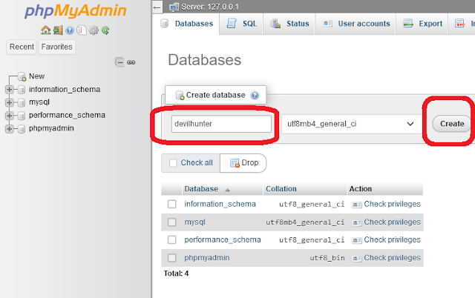
Task: Click privileges icon in information_schema row
Action: [x=357, y=205]
